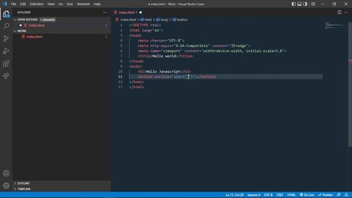Click HTML language mode selector
Image resolution: width=352 pixels, height=198 pixels.
pyautogui.click(x=291, y=195)
